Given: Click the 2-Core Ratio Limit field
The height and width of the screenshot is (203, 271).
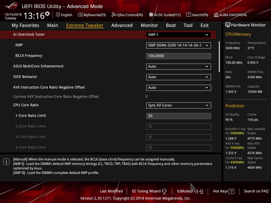Looking at the screenshot, I should pos(179,126).
